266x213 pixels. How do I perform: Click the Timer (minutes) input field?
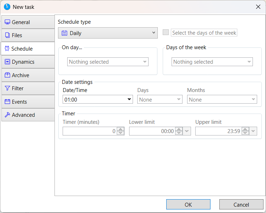[x=89, y=131]
